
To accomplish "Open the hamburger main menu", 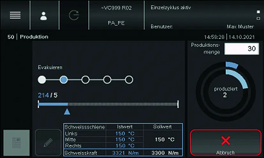I will [15, 15].
